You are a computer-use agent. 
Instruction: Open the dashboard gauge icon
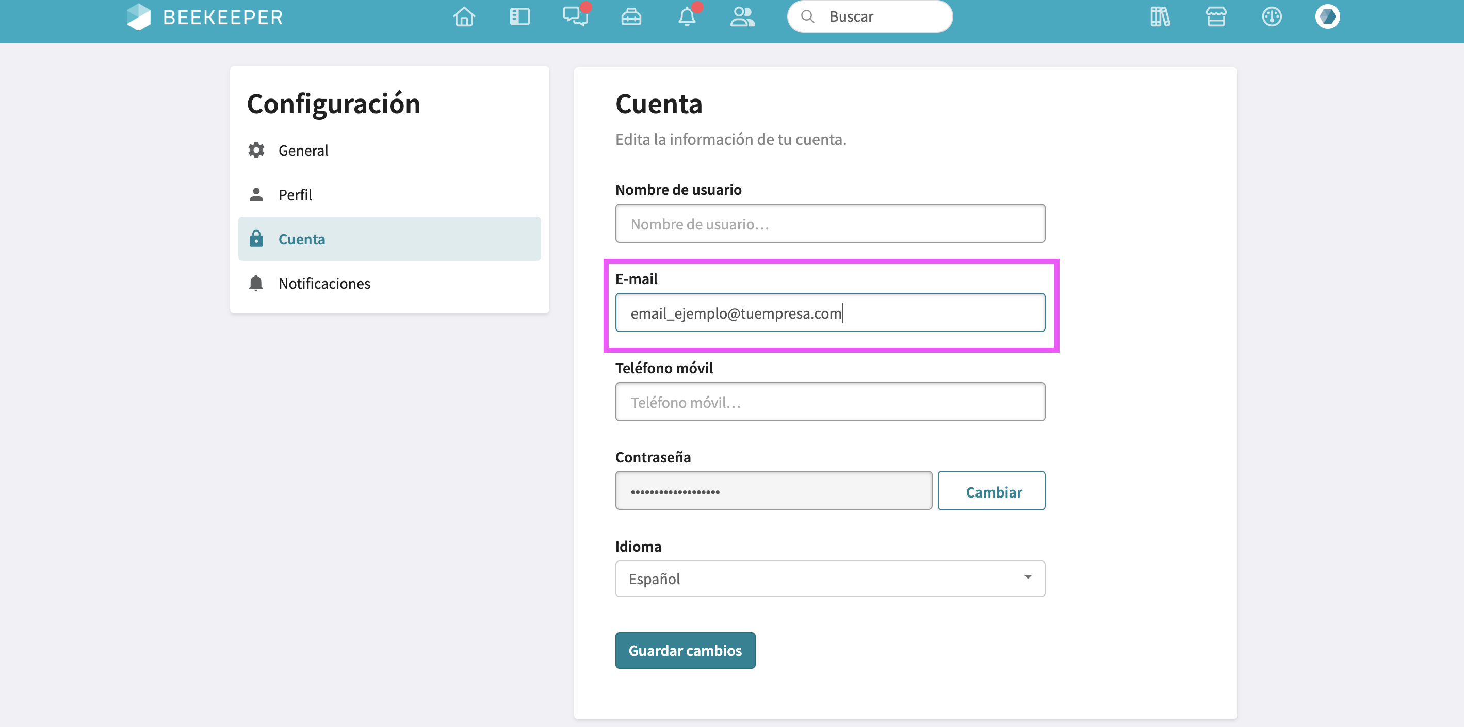point(1272,17)
